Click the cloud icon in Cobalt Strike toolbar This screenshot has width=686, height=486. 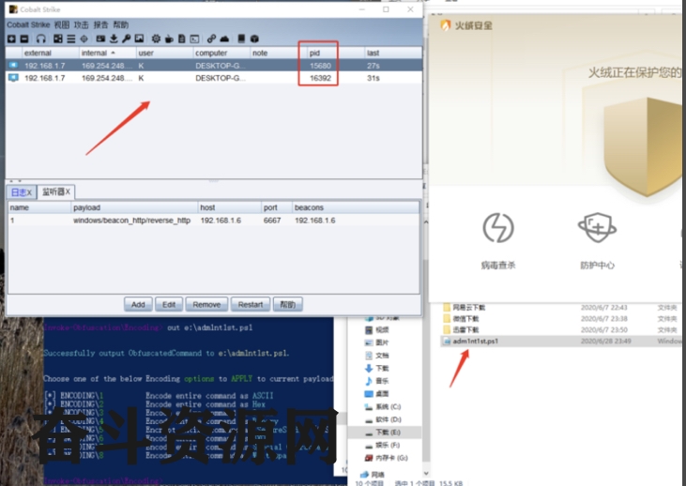(225, 38)
